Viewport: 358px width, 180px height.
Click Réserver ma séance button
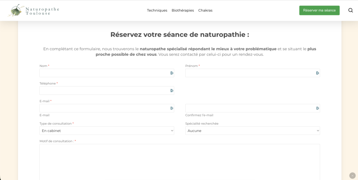tap(320, 10)
